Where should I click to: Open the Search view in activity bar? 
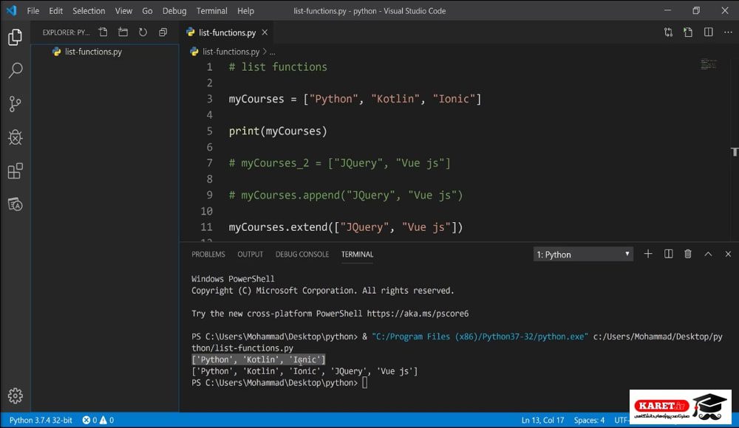(15, 71)
